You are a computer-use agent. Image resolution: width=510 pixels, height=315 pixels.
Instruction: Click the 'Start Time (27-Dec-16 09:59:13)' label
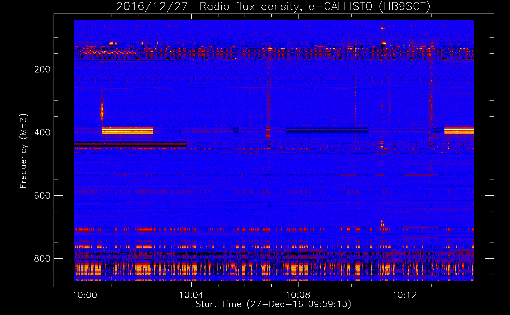coord(273,304)
